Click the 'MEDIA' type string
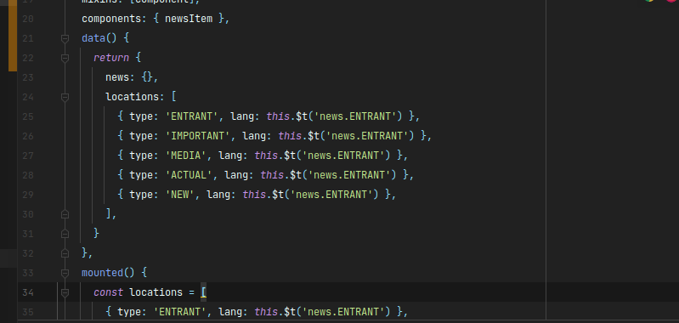The image size is (679, 323). [186, 156]
